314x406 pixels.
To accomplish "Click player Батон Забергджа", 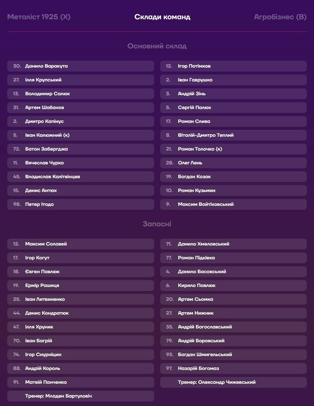I will [80, 149].
